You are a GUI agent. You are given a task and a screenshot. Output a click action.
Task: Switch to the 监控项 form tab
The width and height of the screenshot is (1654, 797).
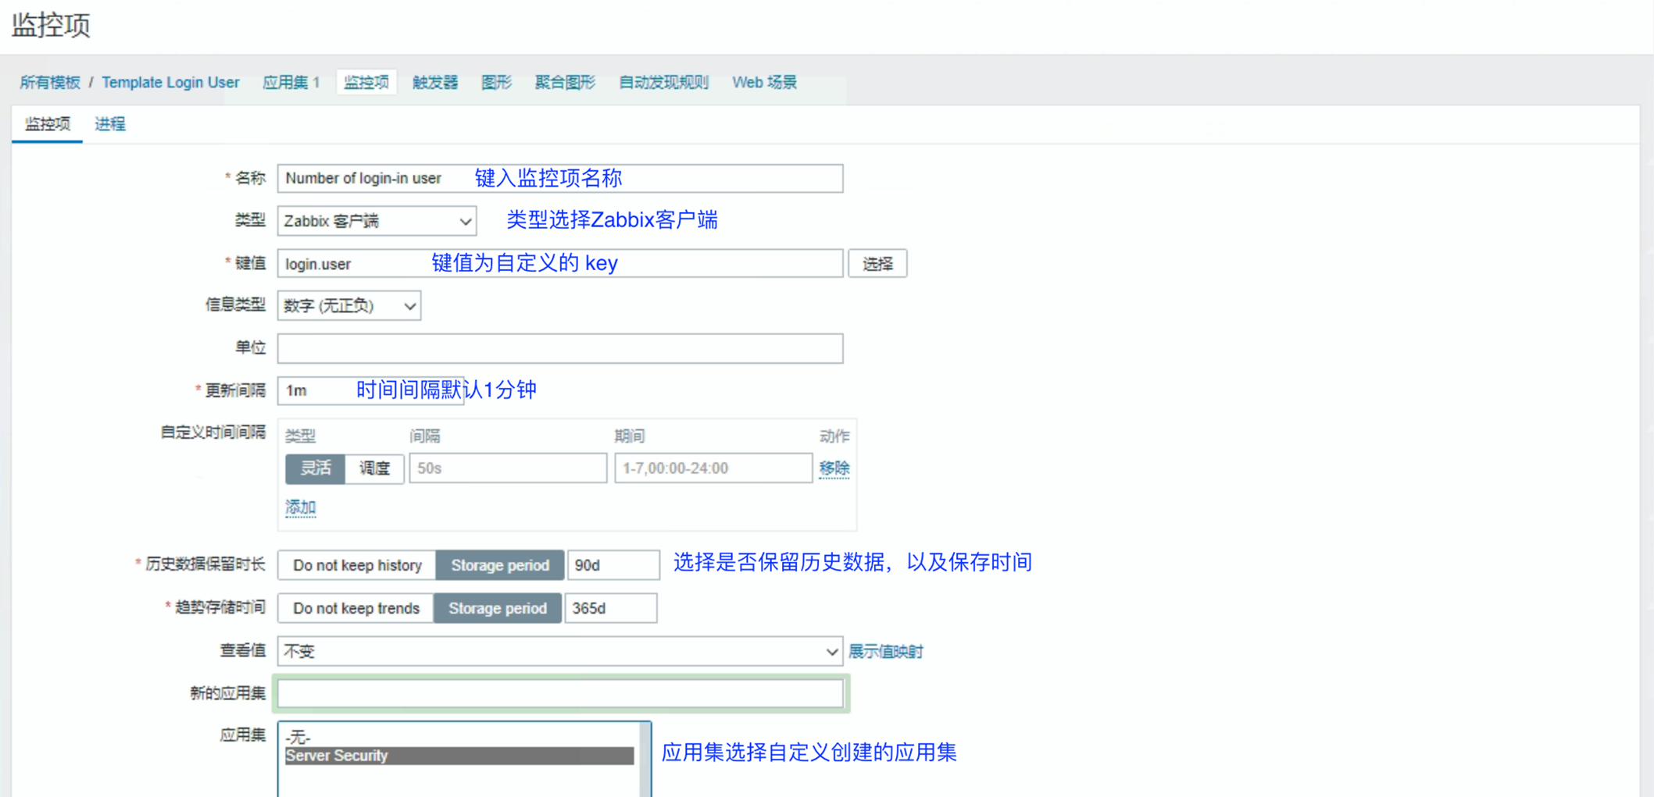pos(48,124)
